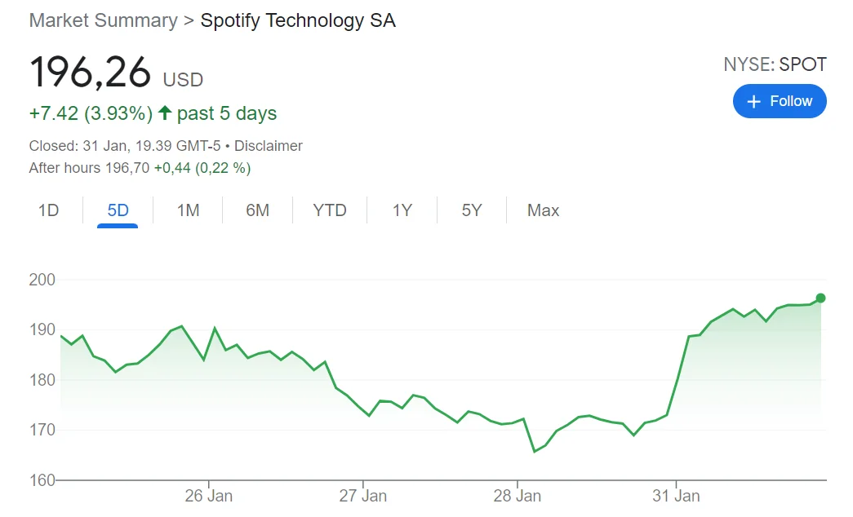Open the Market Summary breadcrumb link
This screenshot has width=853, height=517.
coord(103,21)
